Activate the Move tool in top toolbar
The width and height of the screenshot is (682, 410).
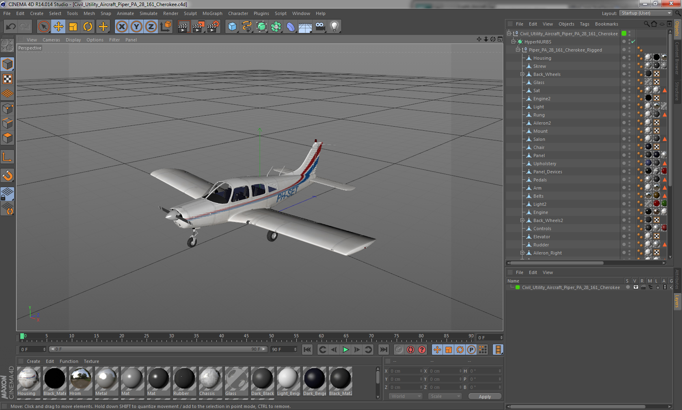tap(58, 27)
